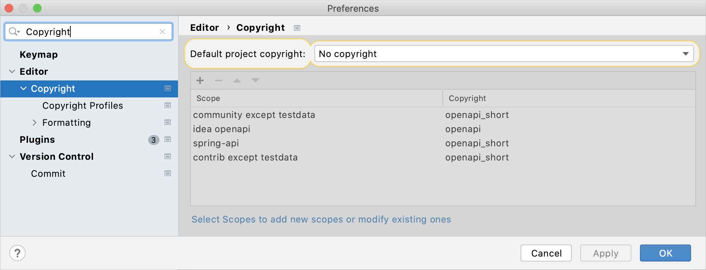Remove the selected scope using the minus icon
This screenshot has width=706, height=270.
[219, 80]
